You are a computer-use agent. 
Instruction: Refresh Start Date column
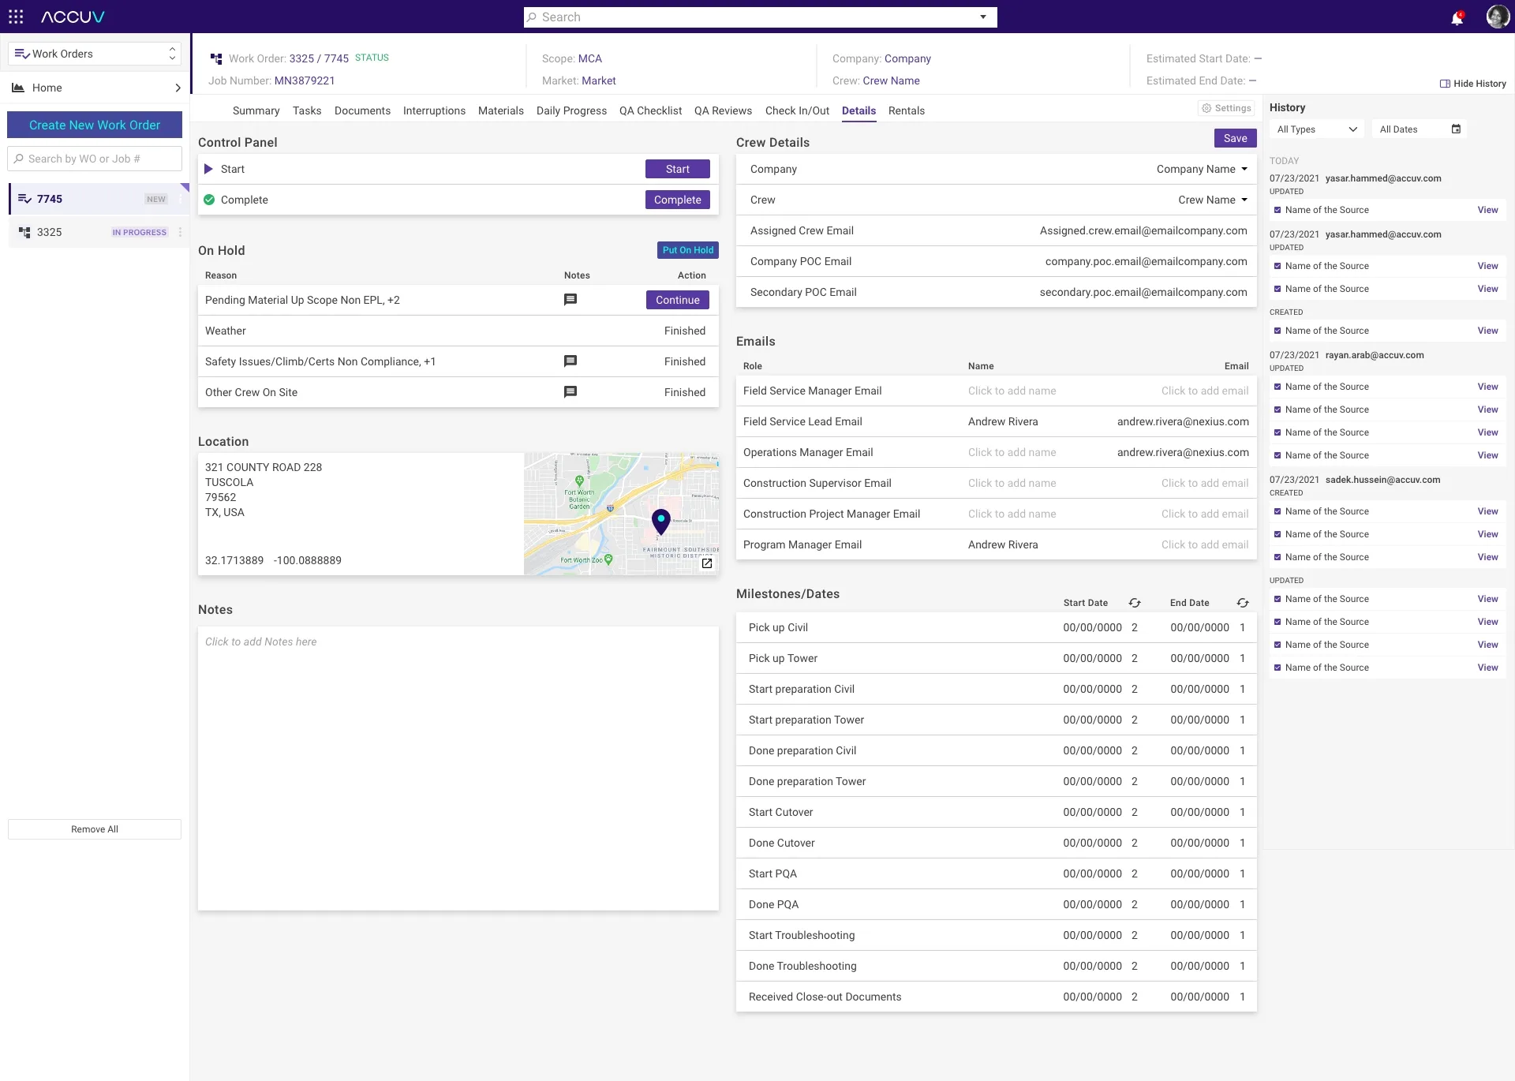click(1135, 603)
